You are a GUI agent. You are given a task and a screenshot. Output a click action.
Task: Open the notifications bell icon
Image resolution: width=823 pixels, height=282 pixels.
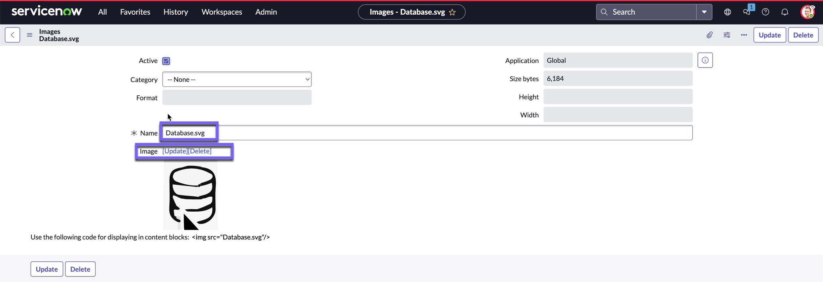tap(784, 12)
